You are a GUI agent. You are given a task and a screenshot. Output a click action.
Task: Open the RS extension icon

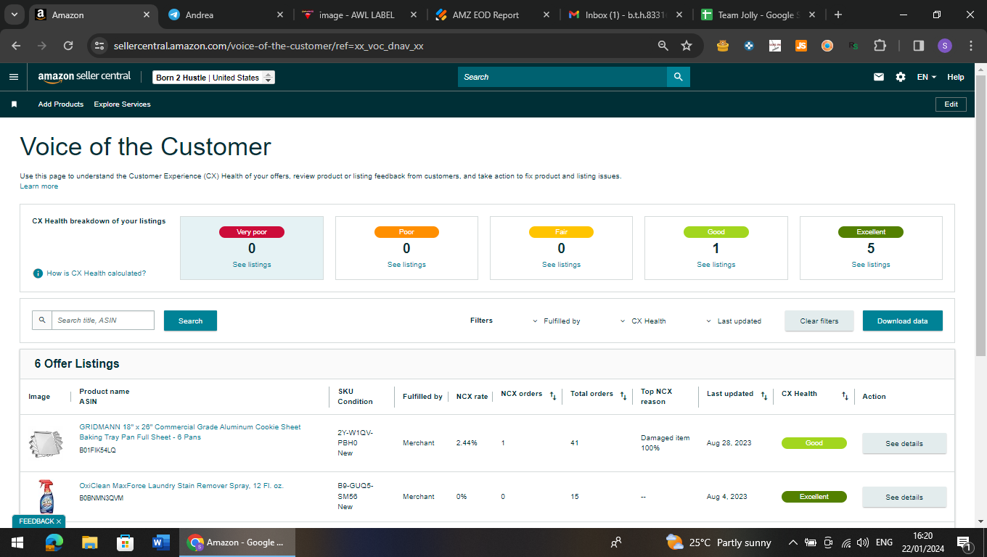click(x=853, y=46)
